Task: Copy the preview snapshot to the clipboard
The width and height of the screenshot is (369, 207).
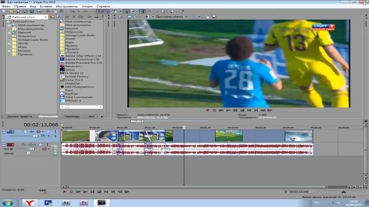Action: click(x=207, y=17)
